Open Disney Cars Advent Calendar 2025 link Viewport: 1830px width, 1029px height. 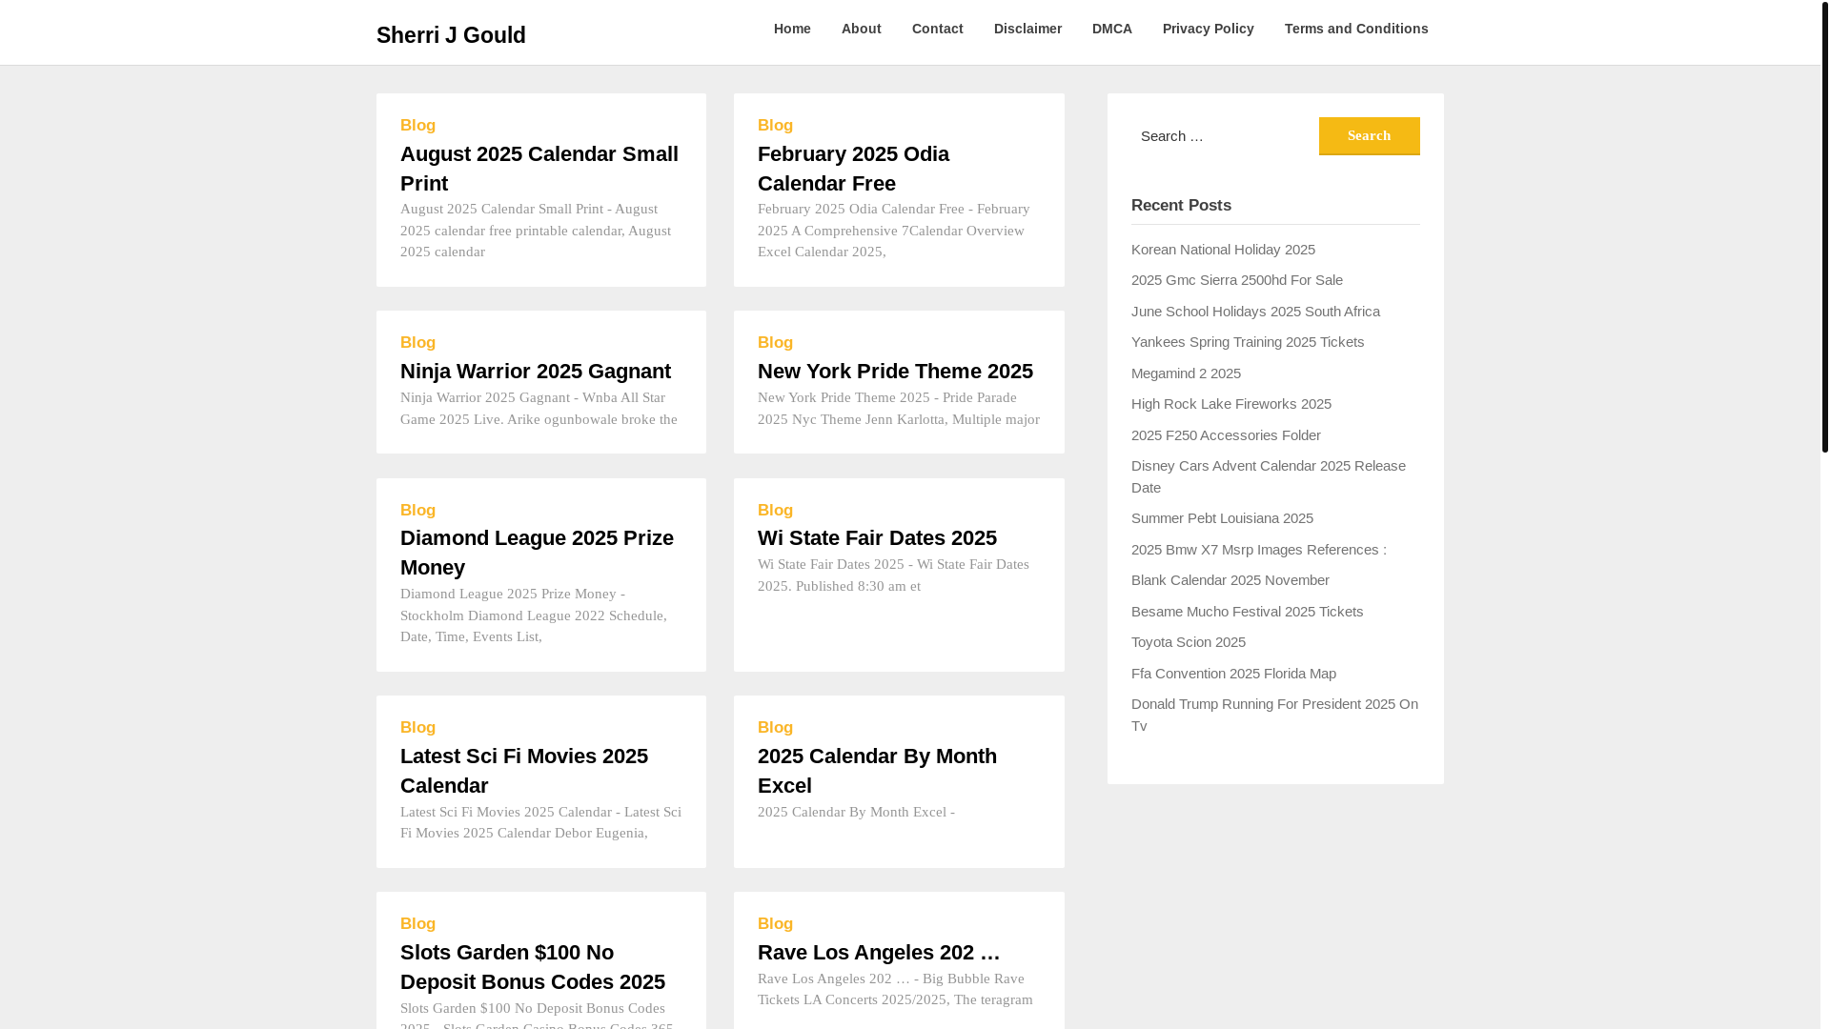(x=1269, y=476)
